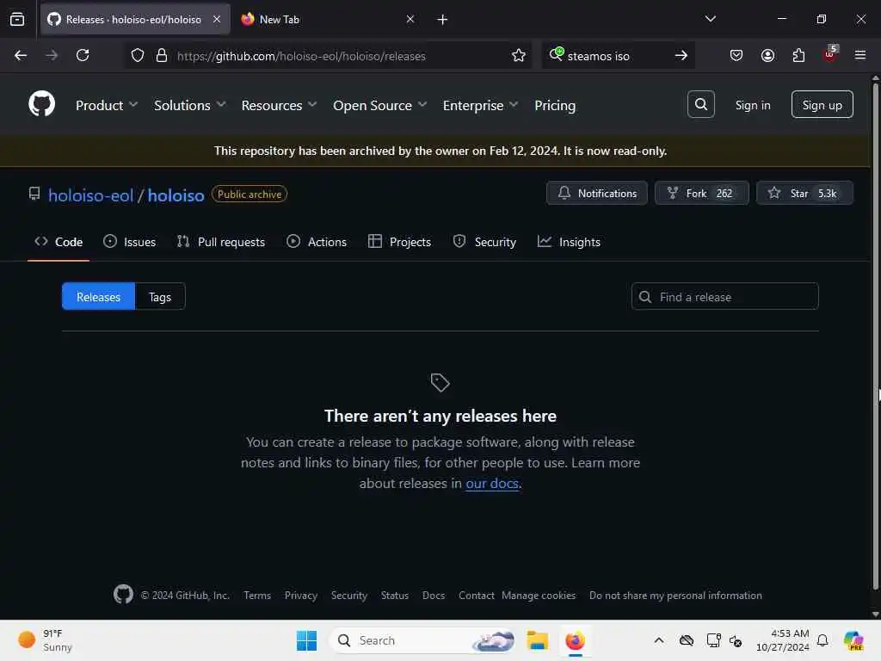Select the Code tab

point(59,242)
